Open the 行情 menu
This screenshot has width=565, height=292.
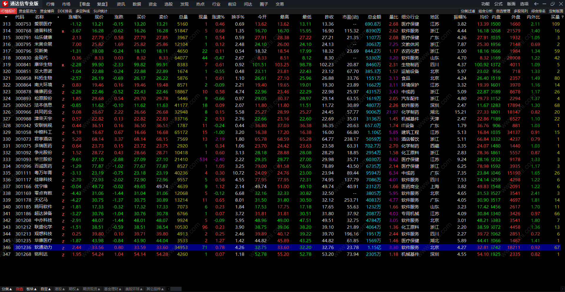point(50,4)
